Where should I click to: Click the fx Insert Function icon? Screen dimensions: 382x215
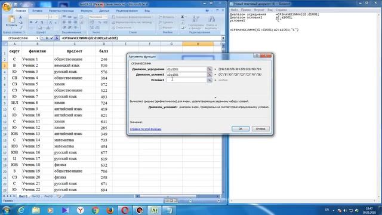coord(57,38)
